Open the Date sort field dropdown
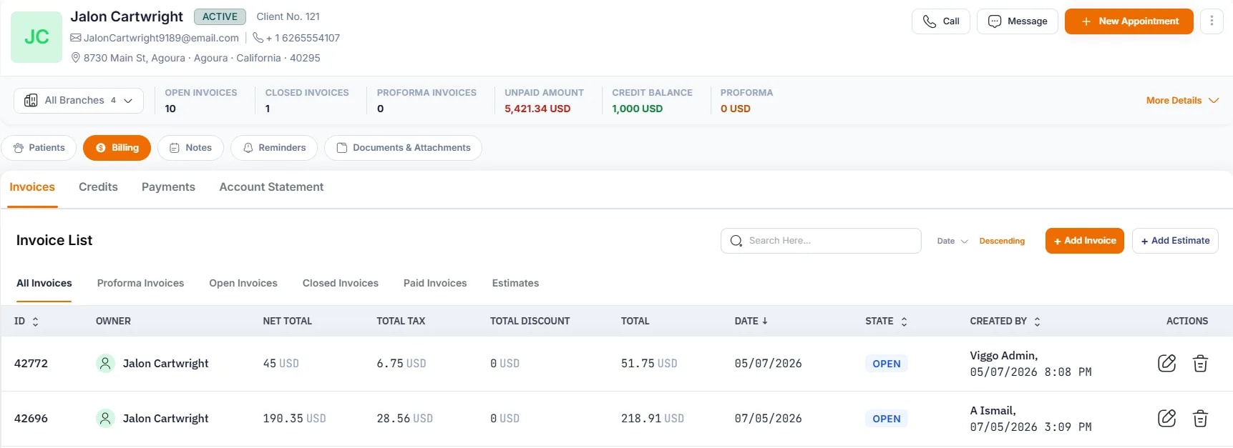 click(x=952, y=241)
